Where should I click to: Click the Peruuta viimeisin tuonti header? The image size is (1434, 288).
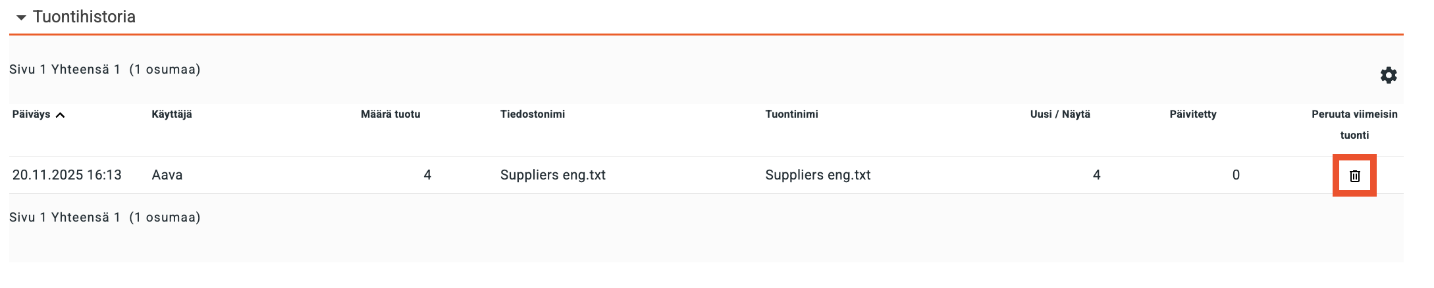(x=1354, y=124)
